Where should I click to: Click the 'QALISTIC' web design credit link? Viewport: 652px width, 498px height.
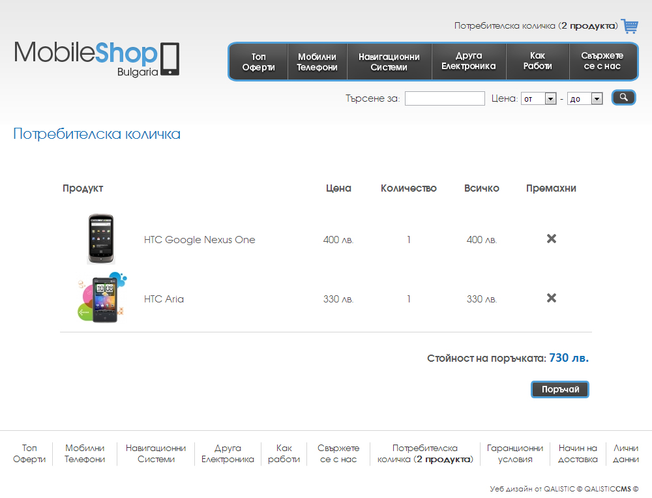tap(559, 489)
